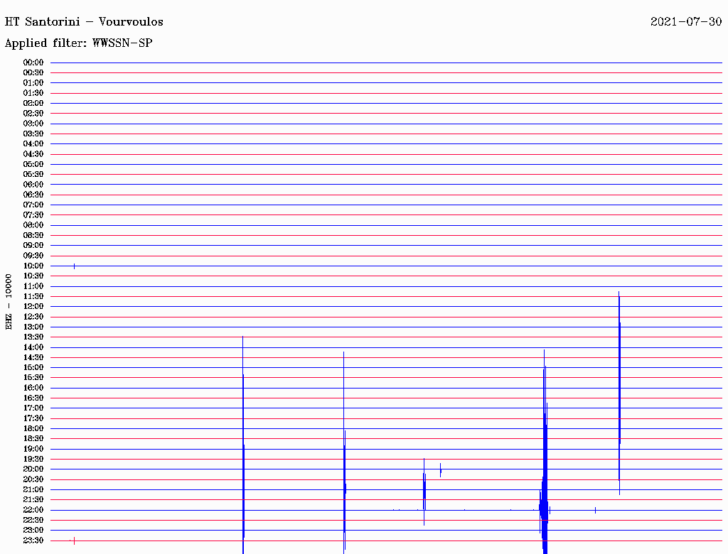This screenshot has height=554, width=728.
Task: Click the 20:30 time label
Action: pyautogui.click(x=33, y=479)
